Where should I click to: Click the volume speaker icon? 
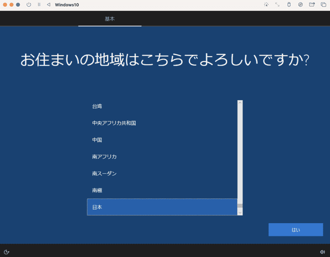tap(322, 252)
